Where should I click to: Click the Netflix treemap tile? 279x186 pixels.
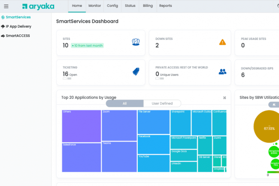pos(205,145)
